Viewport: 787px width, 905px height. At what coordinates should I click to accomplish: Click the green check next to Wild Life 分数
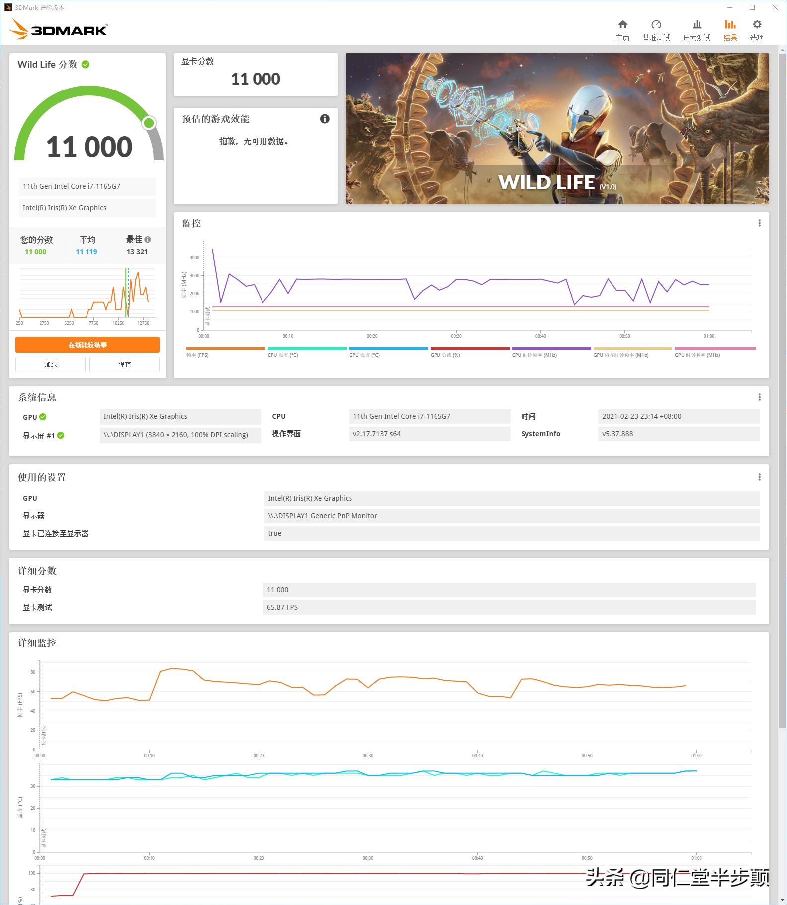click(86, 65)
